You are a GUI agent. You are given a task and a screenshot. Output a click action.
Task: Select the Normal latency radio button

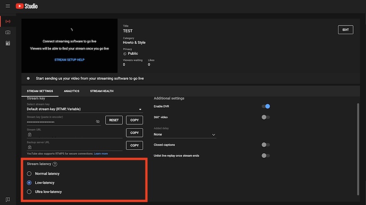(x=29, y=174)
